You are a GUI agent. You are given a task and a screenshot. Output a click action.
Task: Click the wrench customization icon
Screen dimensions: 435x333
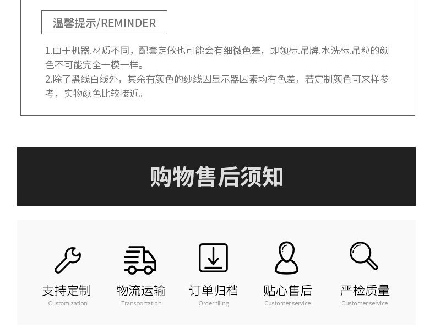pyautogui.click(x=67, y=260)
